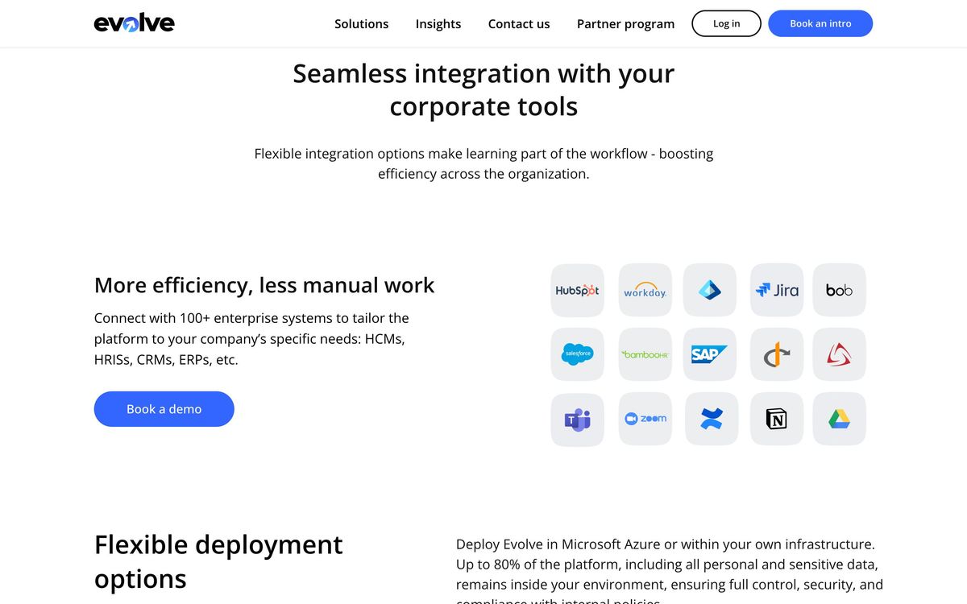Select the HubSpot integration tile
Screen dimensions: 967x604
click(577, 290)
